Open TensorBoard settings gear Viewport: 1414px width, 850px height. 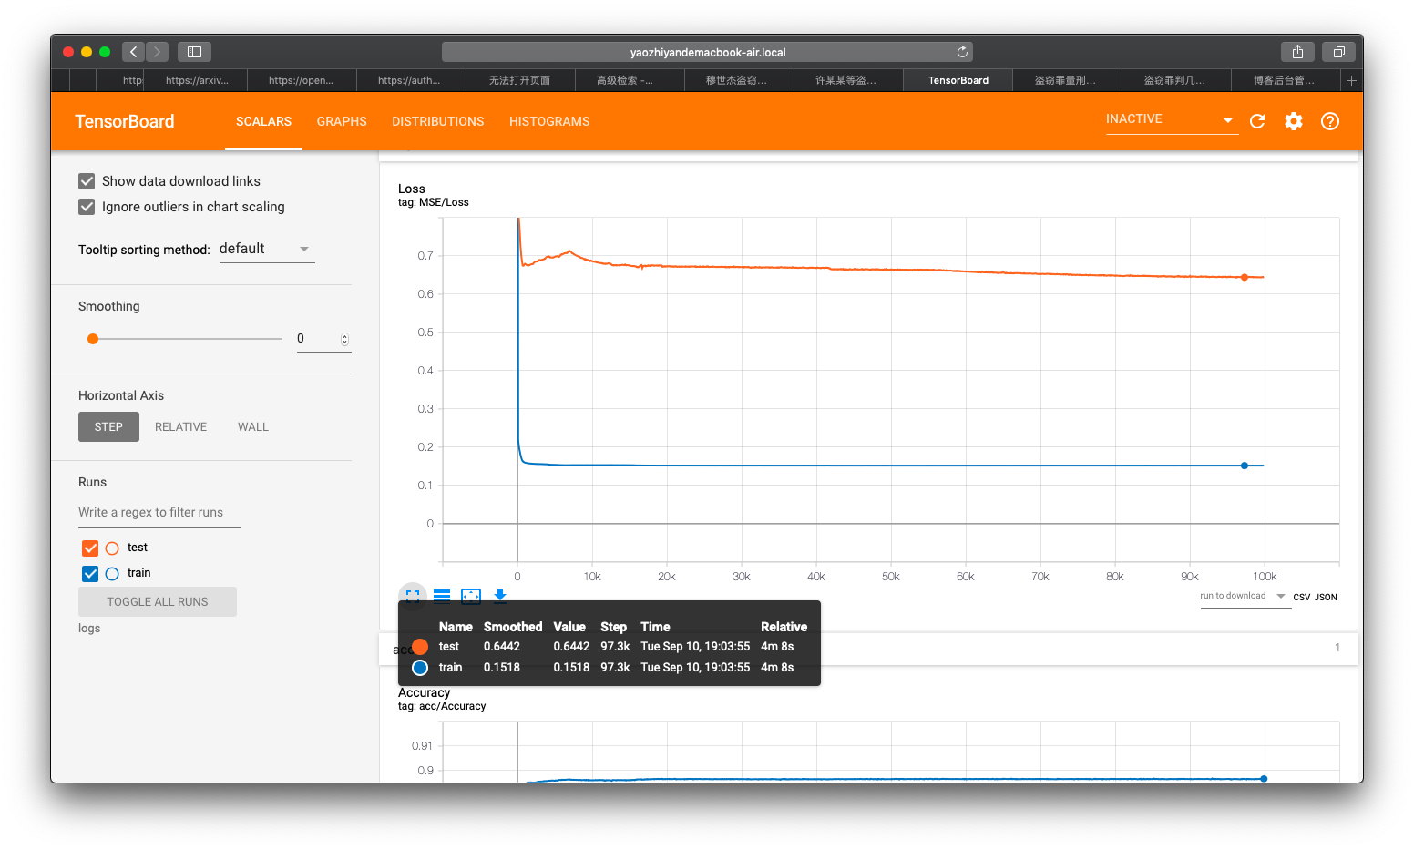coord(1294,121)
